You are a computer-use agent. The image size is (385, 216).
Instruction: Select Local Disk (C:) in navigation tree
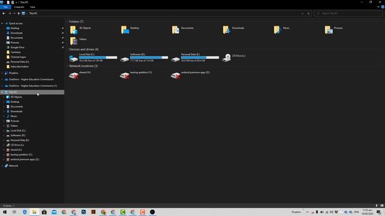click(x=17, y=131)
